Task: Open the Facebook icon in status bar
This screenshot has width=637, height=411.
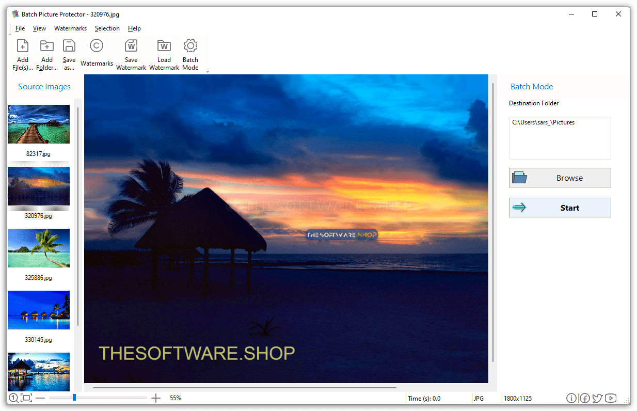Action: point(585,398)
